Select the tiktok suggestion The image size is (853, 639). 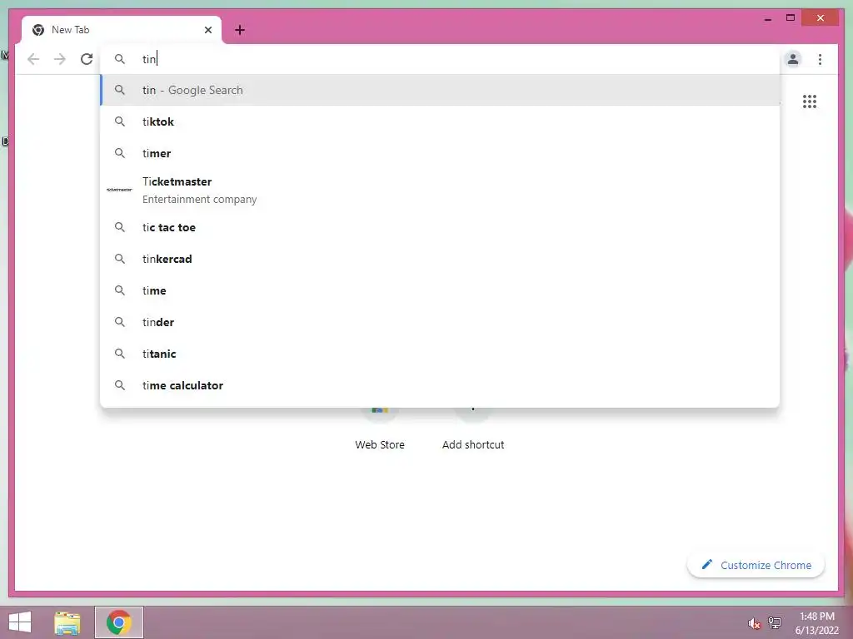pos(441,121)
